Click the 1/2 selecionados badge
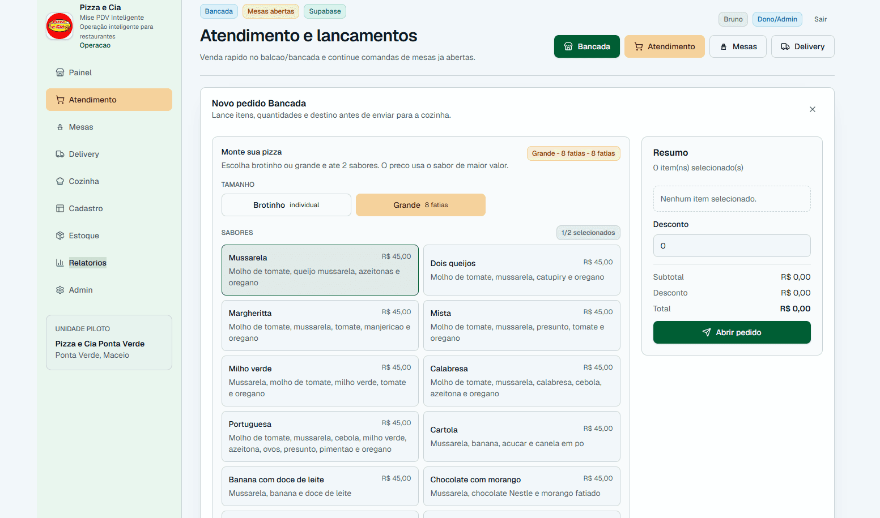The height and width of the screenshot is (518, 880). (x=588, y=233)
